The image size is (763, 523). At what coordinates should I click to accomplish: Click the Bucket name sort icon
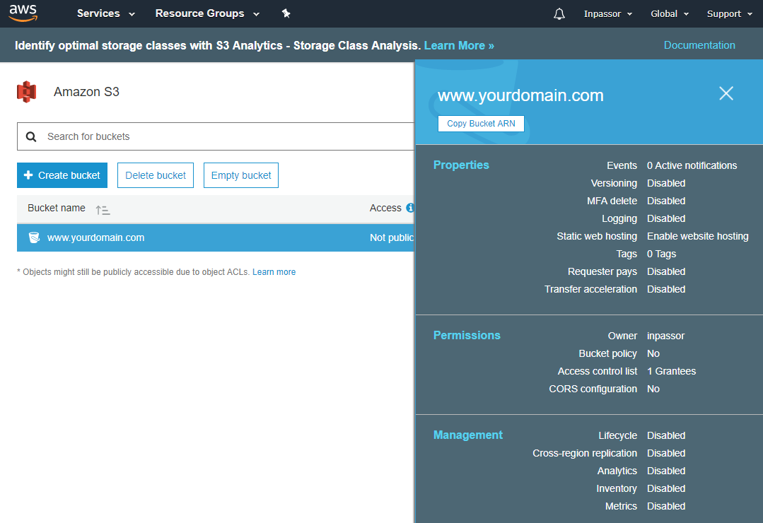point(103,210)
